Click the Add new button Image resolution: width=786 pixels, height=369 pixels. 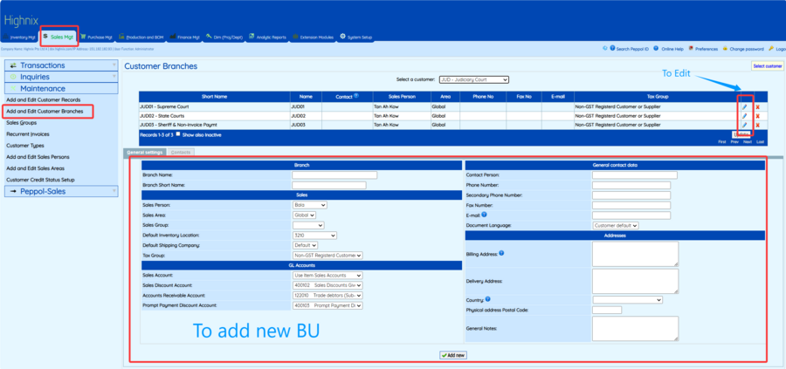pyautogui.click(x=453, y=355)
